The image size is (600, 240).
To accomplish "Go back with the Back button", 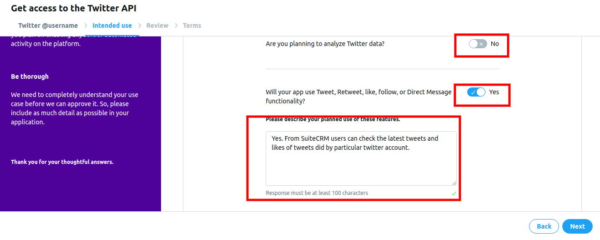I will click(x=544, y=226).
